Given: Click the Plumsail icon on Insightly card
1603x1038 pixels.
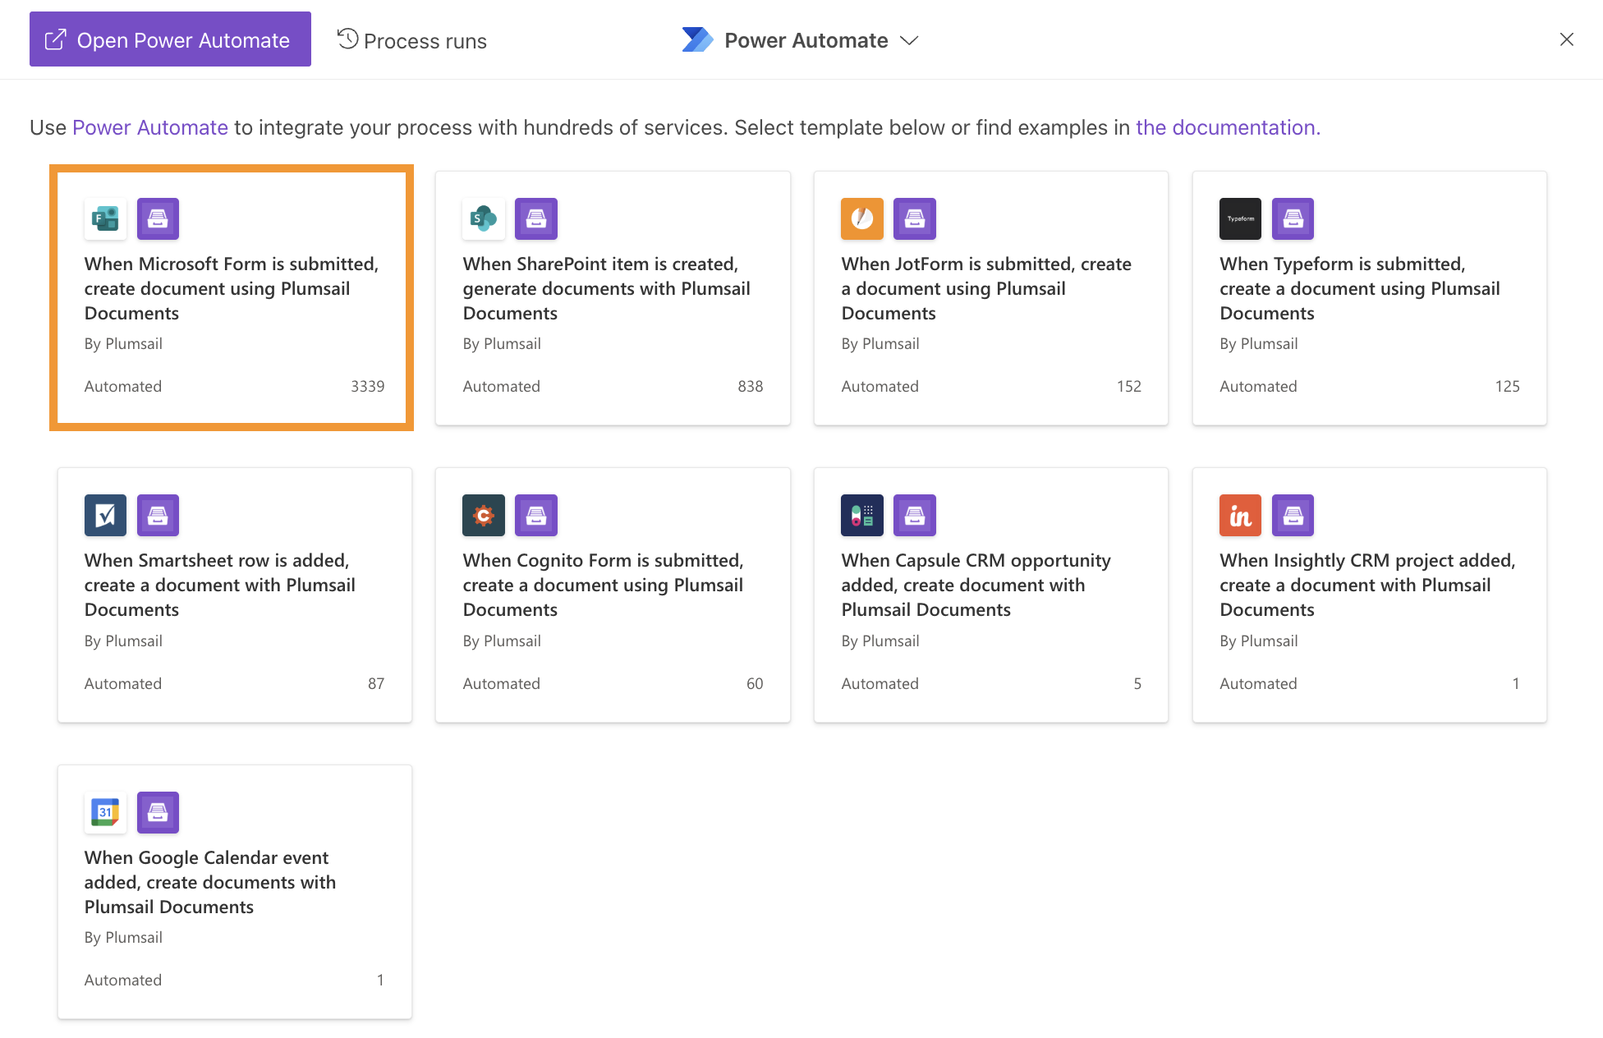Looking at the screenshot, I should tap(1293, 515).
